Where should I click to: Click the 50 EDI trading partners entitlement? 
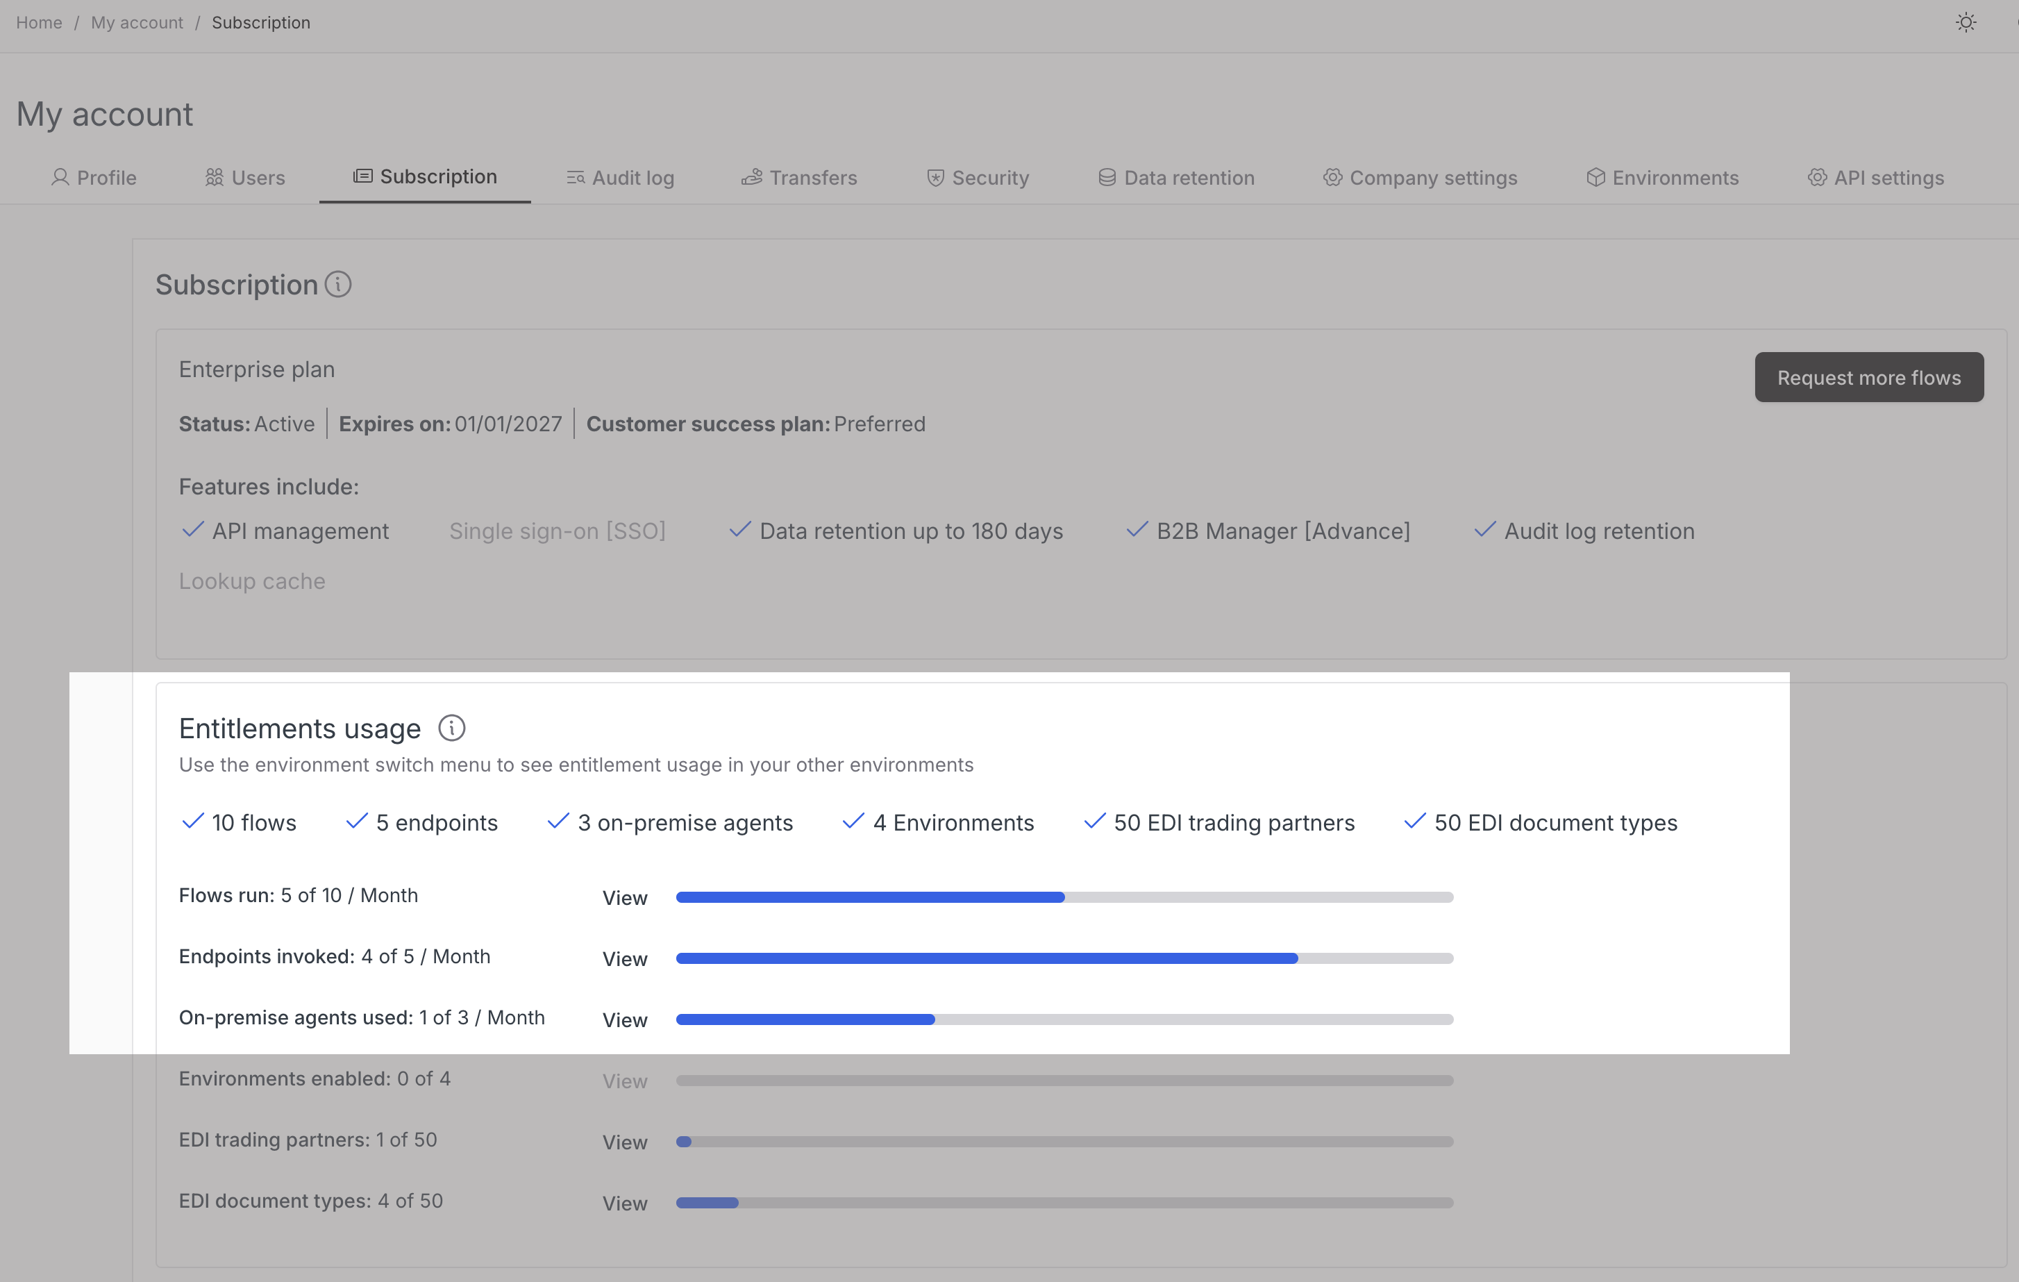(1219, 822)
